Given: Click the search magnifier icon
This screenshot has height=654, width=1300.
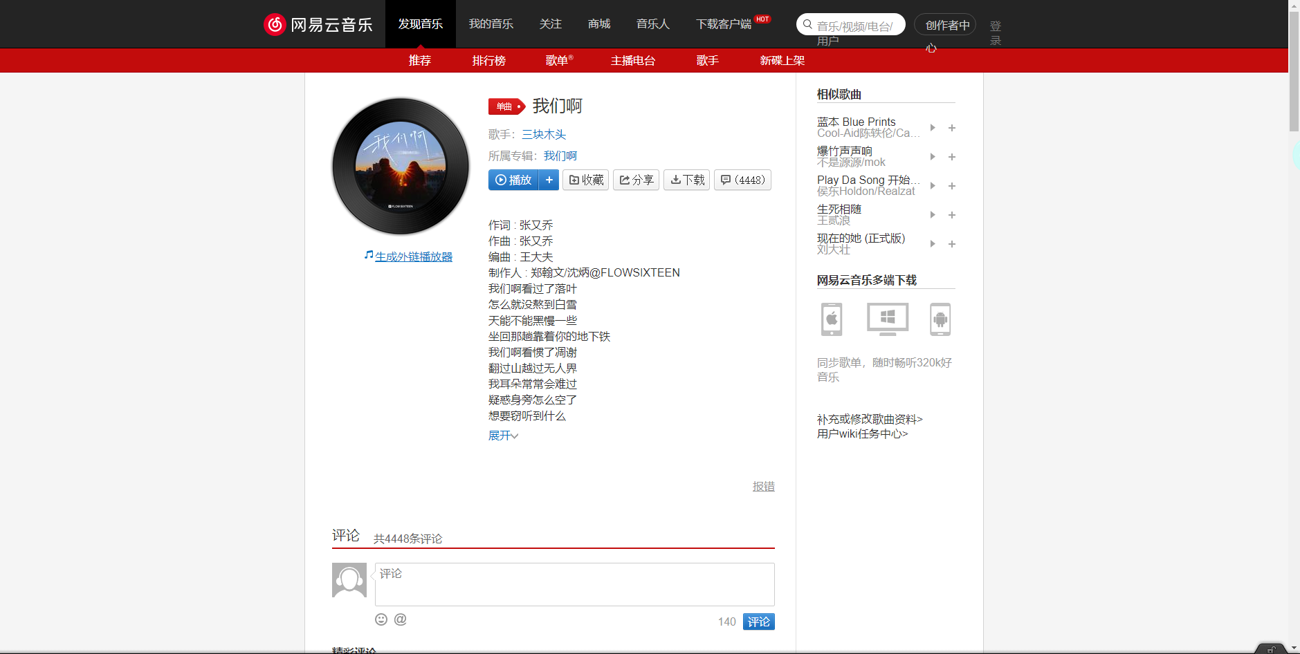Looking at the screenshot, I should [x=807, y=24].
